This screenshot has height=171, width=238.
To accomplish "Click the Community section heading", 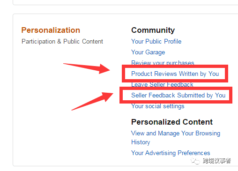I will coord(153,30).
